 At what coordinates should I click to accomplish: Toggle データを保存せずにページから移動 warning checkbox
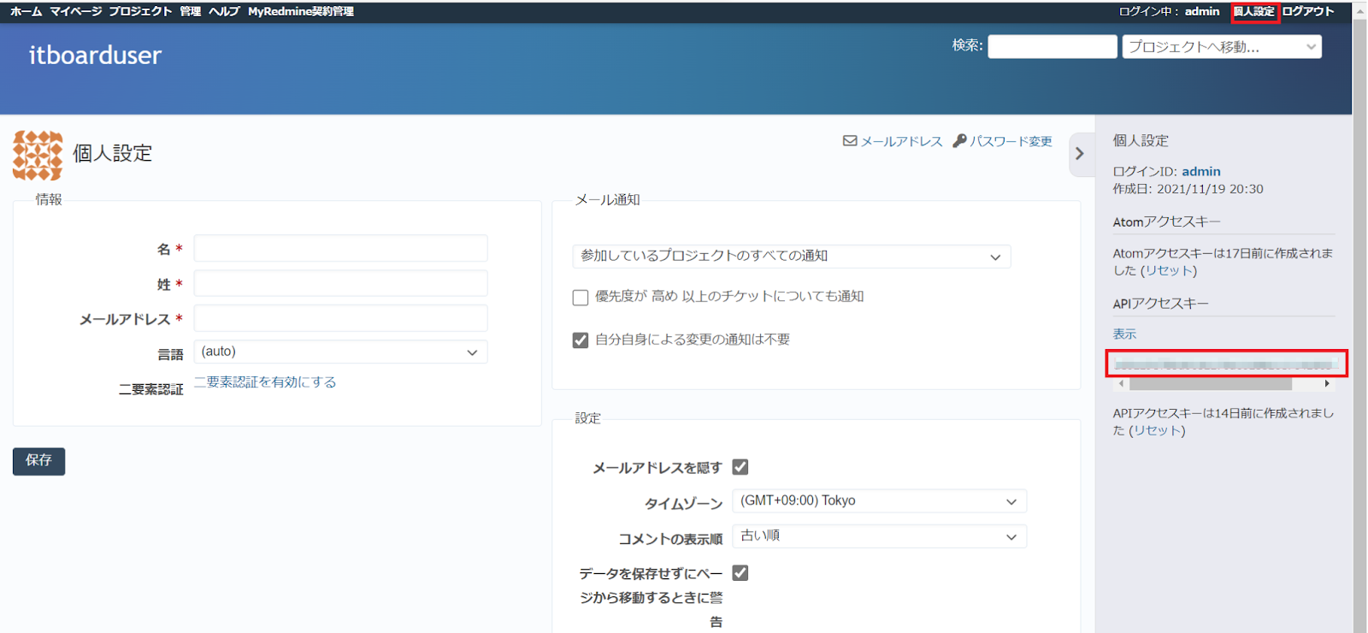coord(740,573)
